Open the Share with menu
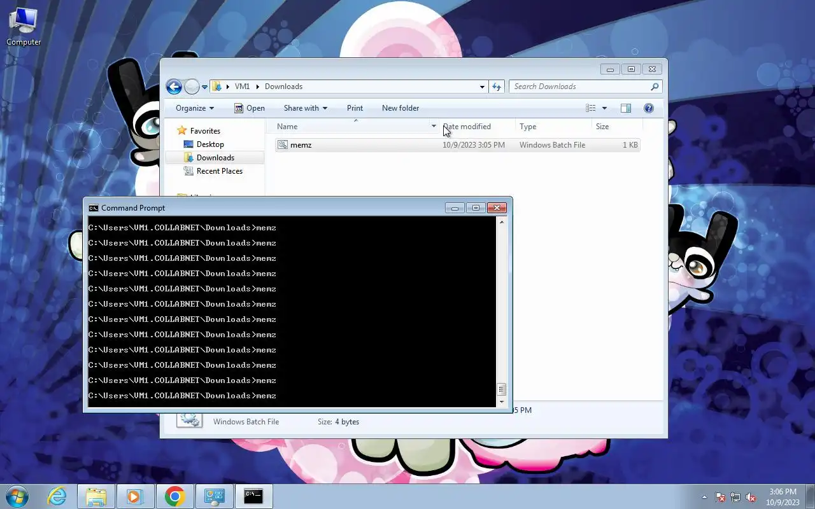815x509 pixels. tap(305, 108)
